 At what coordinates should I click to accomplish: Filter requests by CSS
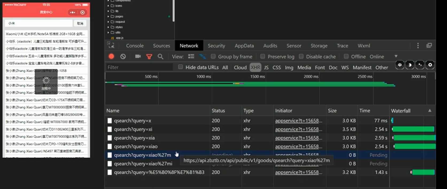click(x=277, y=68)
